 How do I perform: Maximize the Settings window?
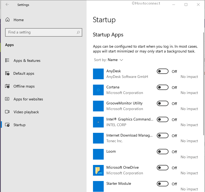pyautogui.click(x=186, y=5)
